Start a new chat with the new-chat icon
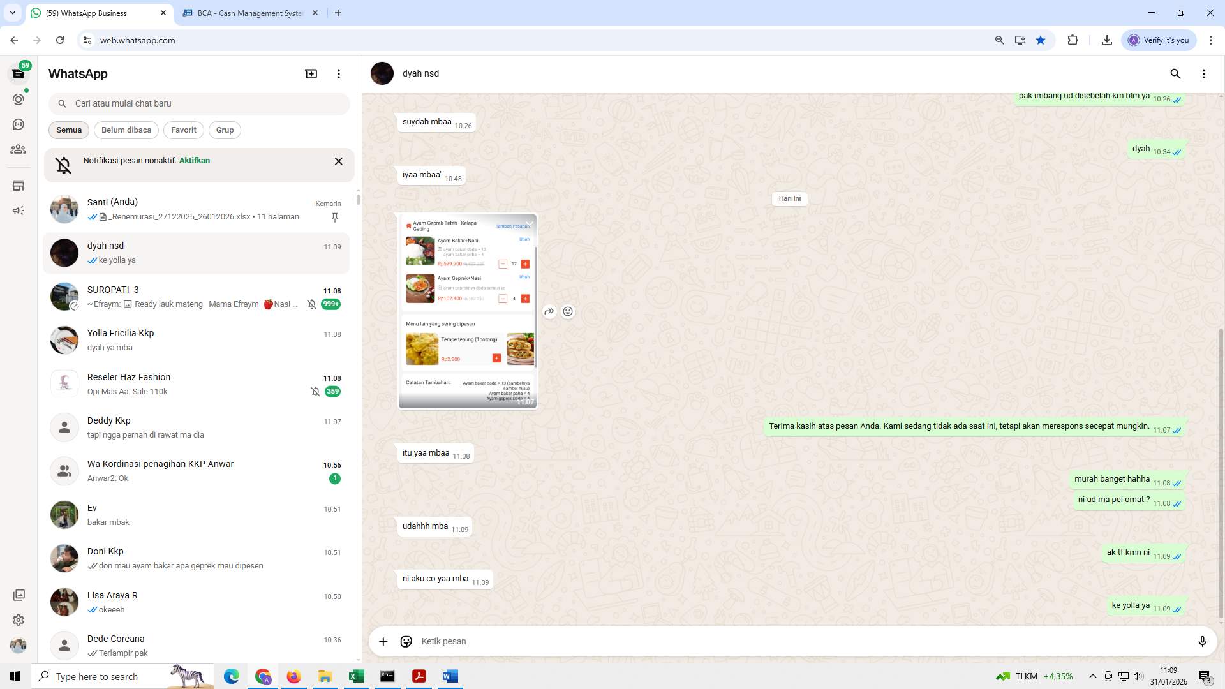 click(x=311, y=73)
